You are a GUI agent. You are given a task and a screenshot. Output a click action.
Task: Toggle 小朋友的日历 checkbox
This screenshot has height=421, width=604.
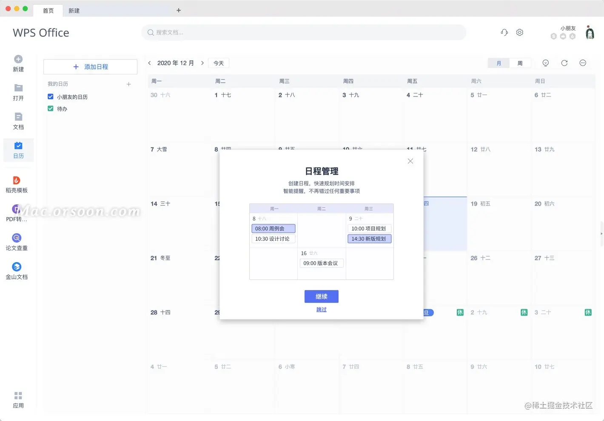[x=51, y=97]
